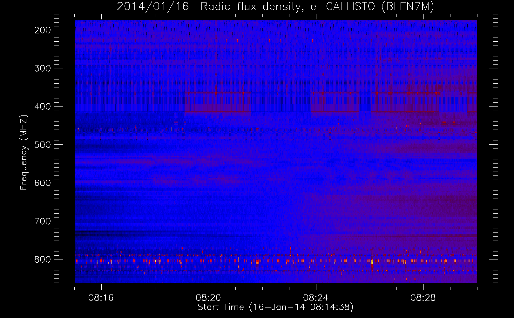Click the "Start Time (16-Jan-14 08:14:38)" label

[275, 307]
